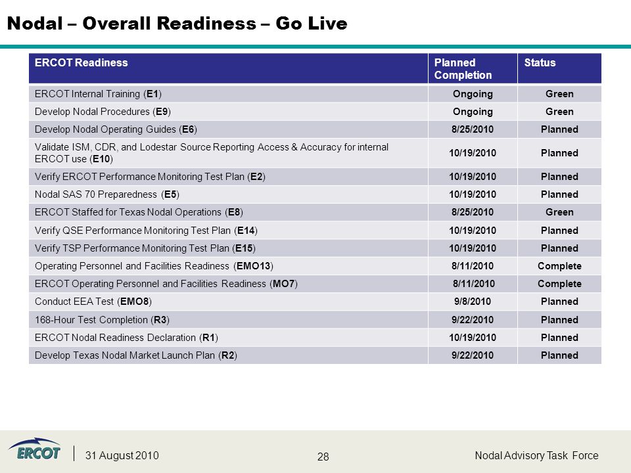
Task: Click 'Planned' status for R2 row
Action: tap(559, 355)
